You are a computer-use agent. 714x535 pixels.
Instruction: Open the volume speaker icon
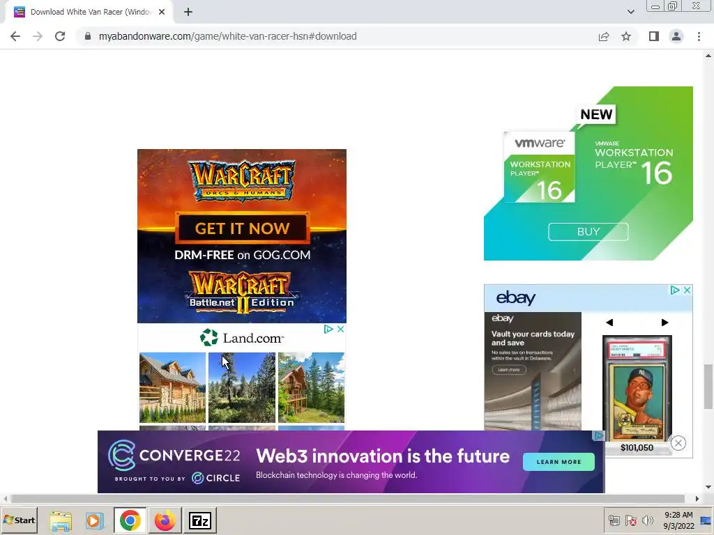point(647,520)
